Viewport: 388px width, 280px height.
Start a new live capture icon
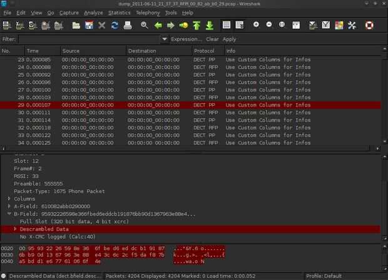pyautogui.click(x=33, y=25)
